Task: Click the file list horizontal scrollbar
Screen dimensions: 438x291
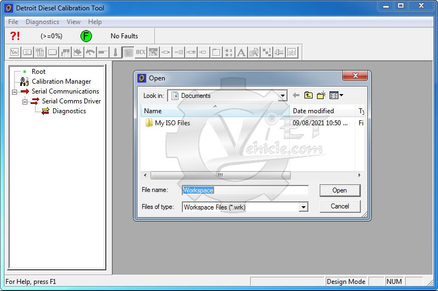Action: [x=219, y=175]
